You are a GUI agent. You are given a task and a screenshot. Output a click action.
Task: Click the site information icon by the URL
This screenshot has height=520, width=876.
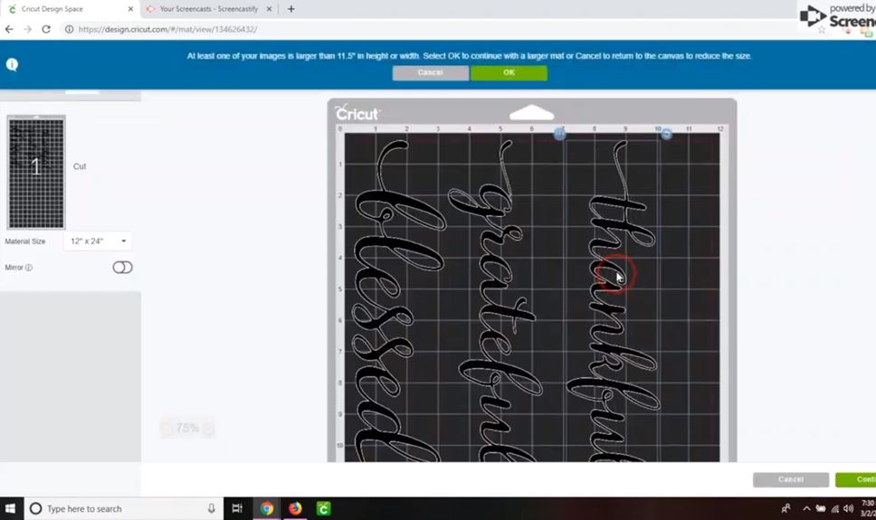point(69,29)
